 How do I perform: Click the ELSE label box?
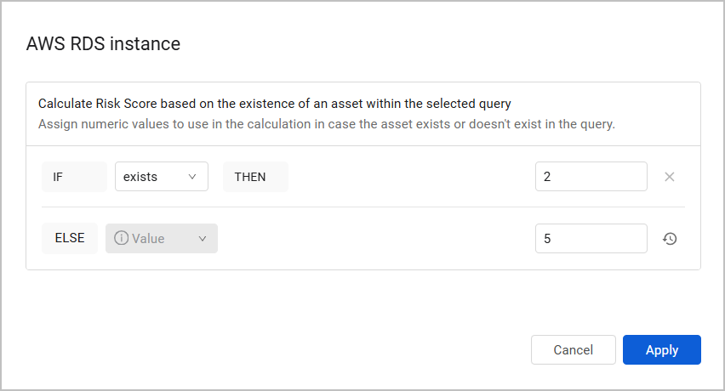70,238
